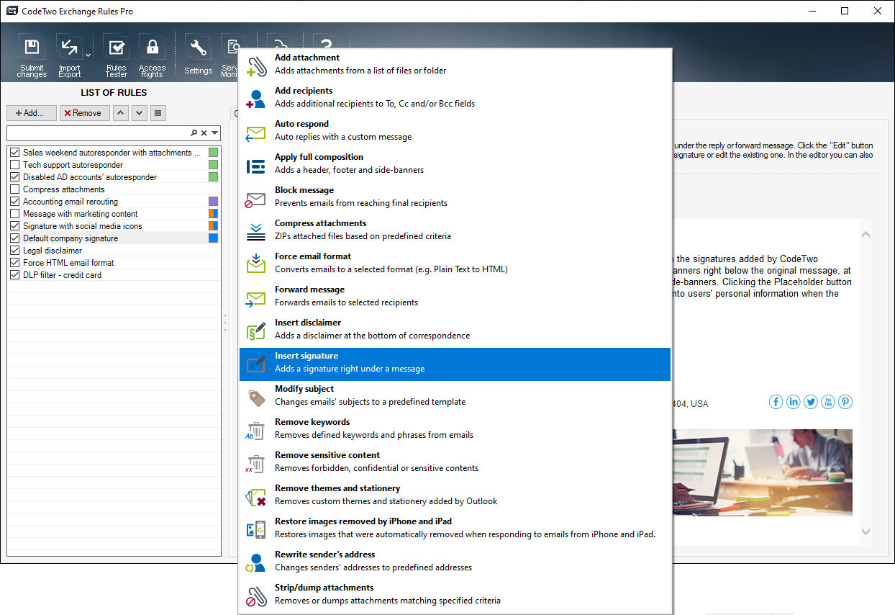Click the Compress attachments icon
Viewport: 895px width, 615px height.
coord(256,232)
